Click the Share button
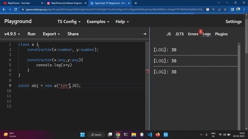The height and width of the screenshot is (139, 248). pyautogui.click(x=73, y=34)
